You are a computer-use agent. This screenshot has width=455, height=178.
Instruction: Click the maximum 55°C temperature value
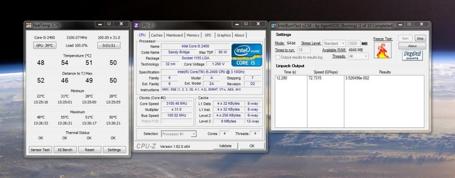(x=65, y=117)
